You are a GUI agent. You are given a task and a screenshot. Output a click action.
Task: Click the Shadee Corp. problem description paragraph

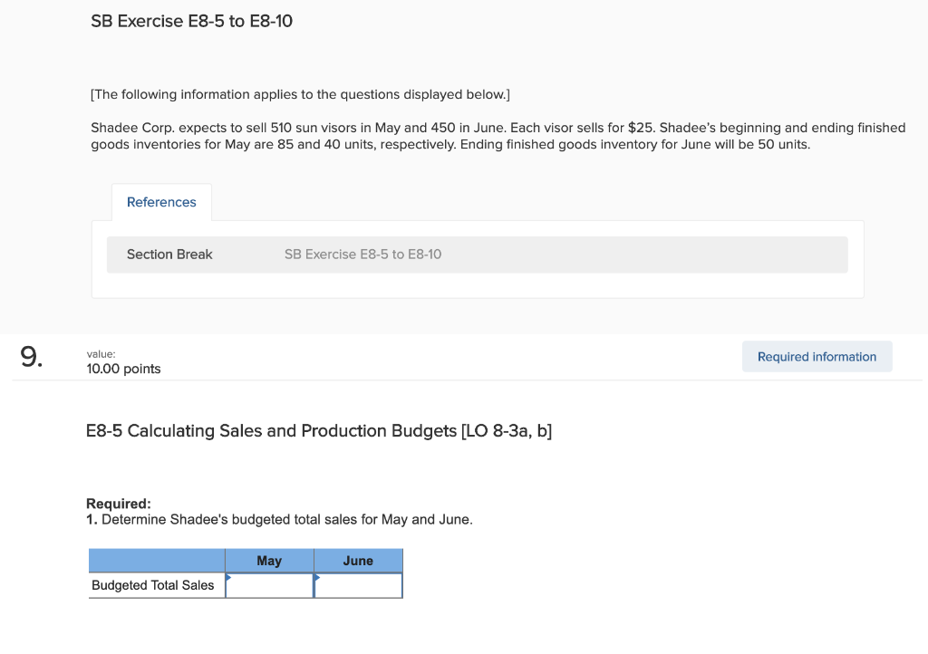tap(498, 136)
